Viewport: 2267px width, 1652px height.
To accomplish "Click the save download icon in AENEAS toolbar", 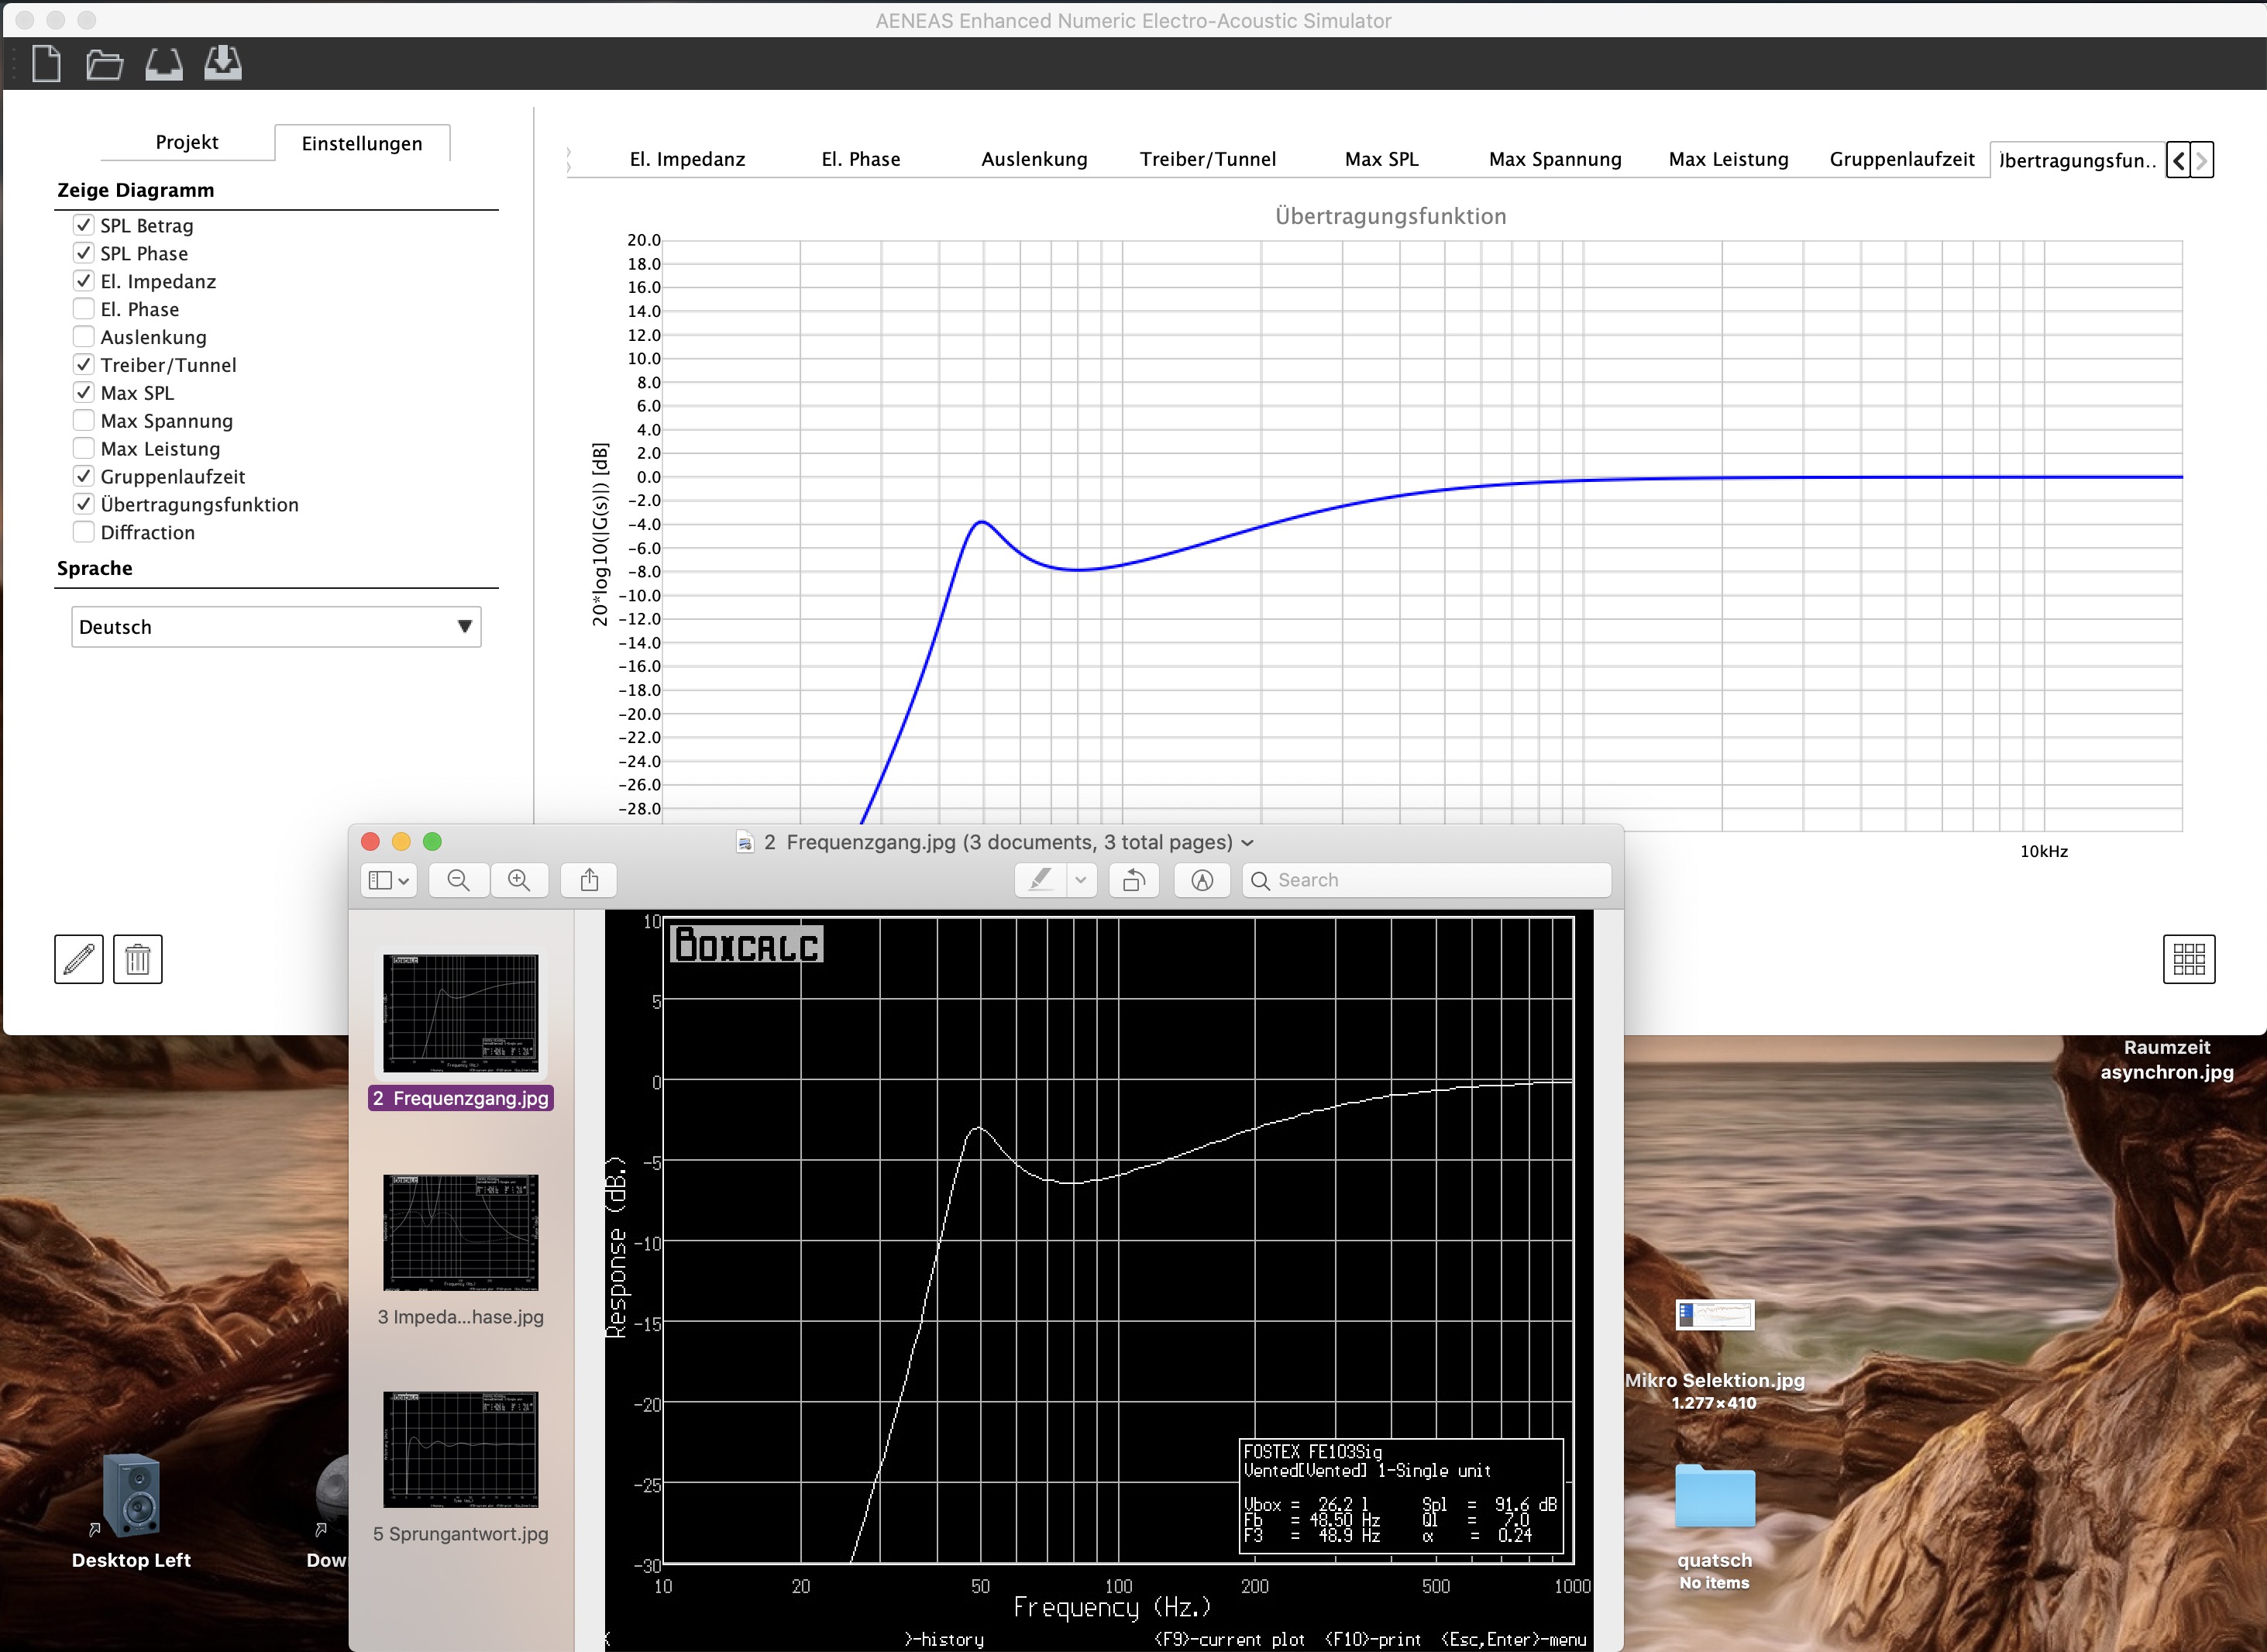I will (222, 63).
